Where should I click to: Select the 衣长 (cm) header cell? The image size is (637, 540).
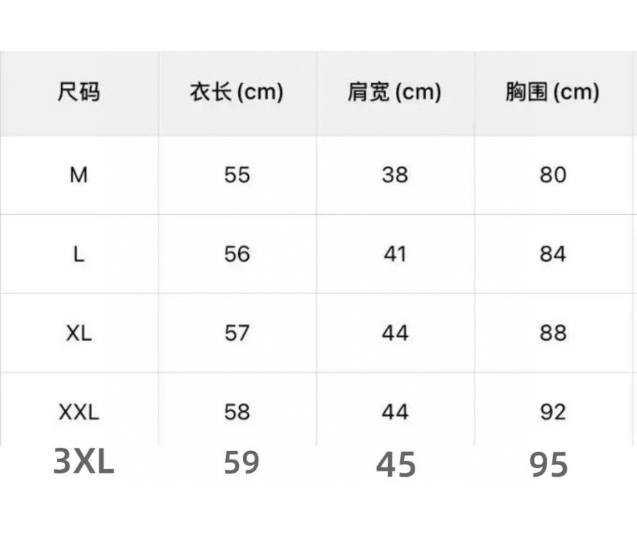[x=237, y=92]
